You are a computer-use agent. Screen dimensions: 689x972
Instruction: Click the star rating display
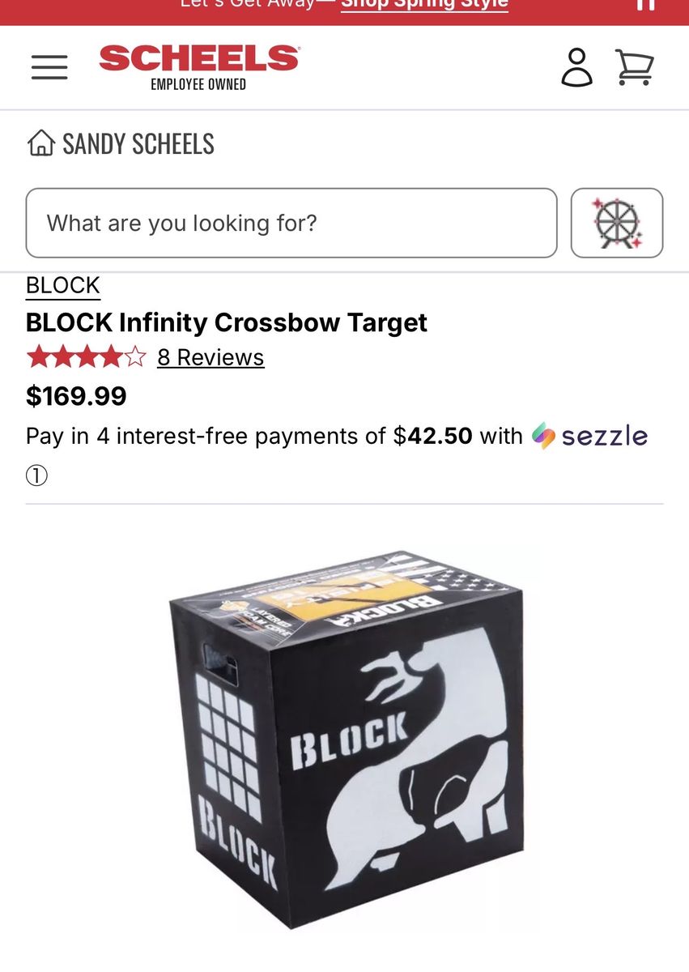click(x=86, y=357)
